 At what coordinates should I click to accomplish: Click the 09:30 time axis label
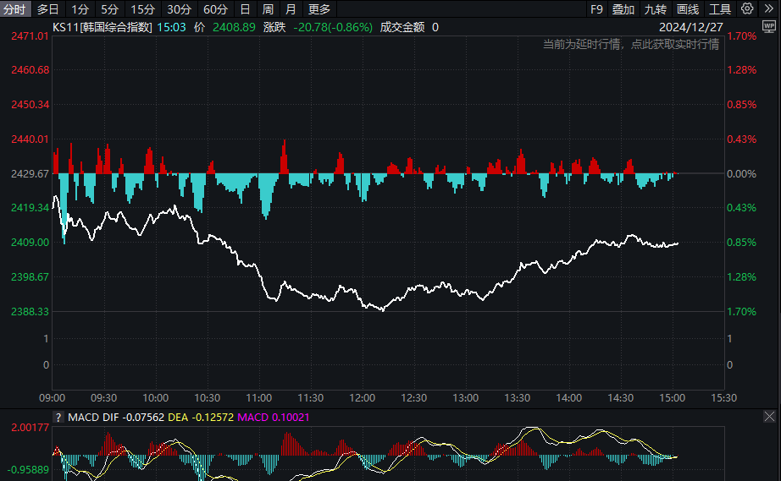[103, 398]
